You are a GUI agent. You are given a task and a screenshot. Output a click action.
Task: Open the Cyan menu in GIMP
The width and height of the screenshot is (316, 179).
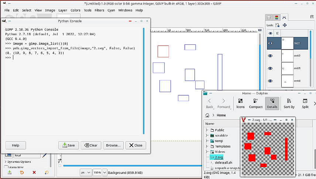pyautogui.click(x=111, y=10)
